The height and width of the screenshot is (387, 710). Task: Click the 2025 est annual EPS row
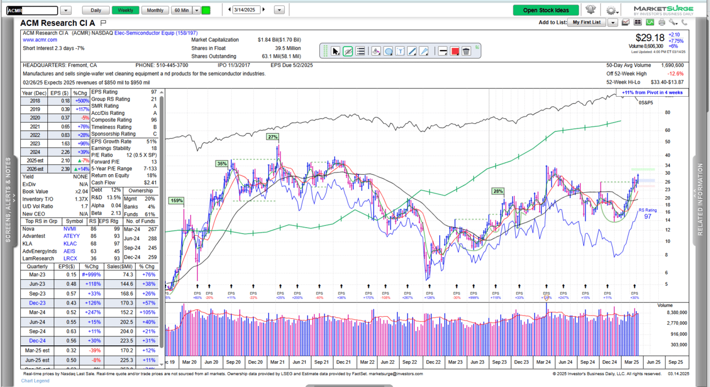pos(56,161)
